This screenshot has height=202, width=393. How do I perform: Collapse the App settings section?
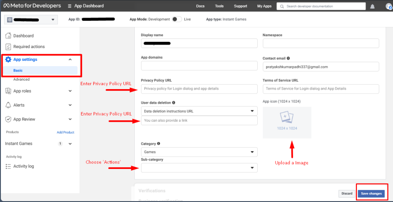(x=70, y=60)
